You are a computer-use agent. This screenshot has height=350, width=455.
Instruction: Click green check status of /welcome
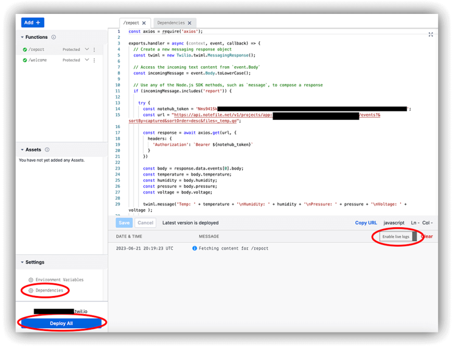25,60
